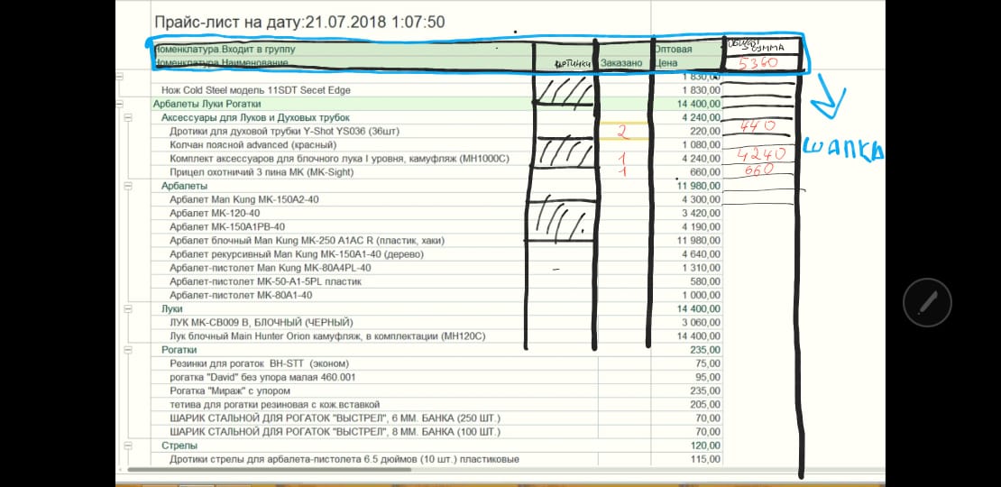1001x487 pixels.
Task: Collapse Аксессуары для Луков и Духовых трубок
Action: pos(129,117)
